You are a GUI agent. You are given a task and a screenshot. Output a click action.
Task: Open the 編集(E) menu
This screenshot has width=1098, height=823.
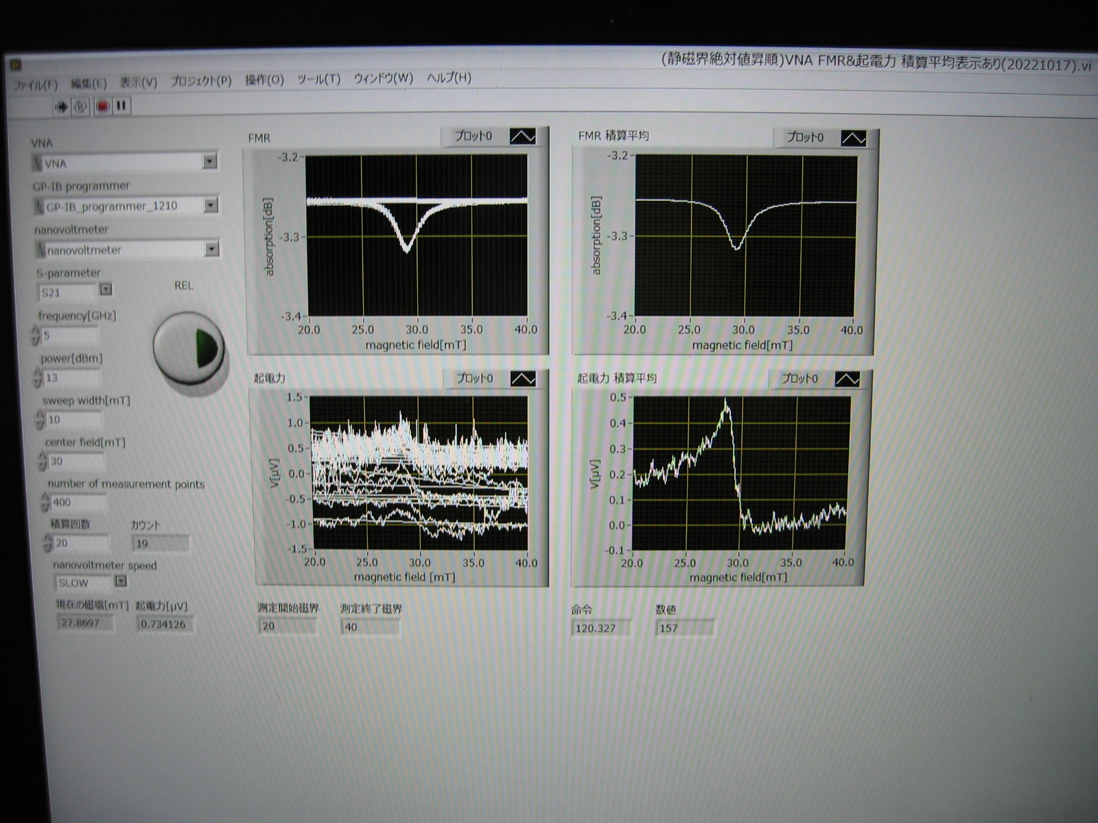point(89,84)
